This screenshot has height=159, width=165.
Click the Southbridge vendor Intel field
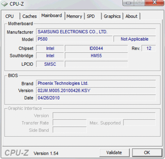(50, 56)
